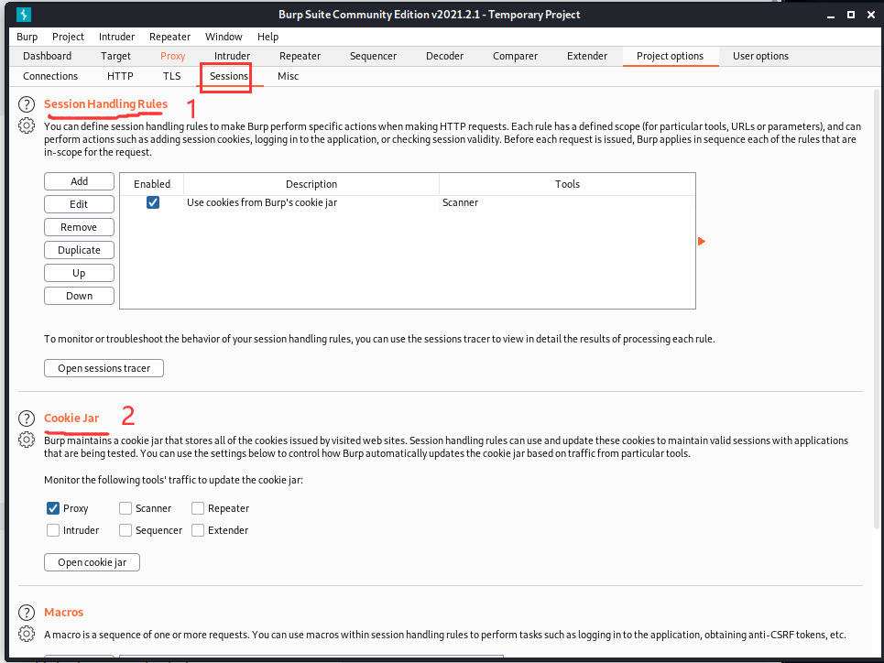Open the Repeater menu in menu bar

point(169,37)
